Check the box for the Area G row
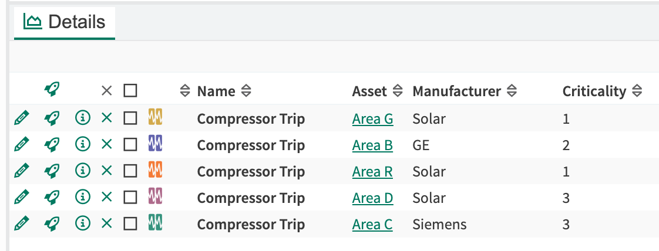Screen dimensions: 659x251 [130, 118]
